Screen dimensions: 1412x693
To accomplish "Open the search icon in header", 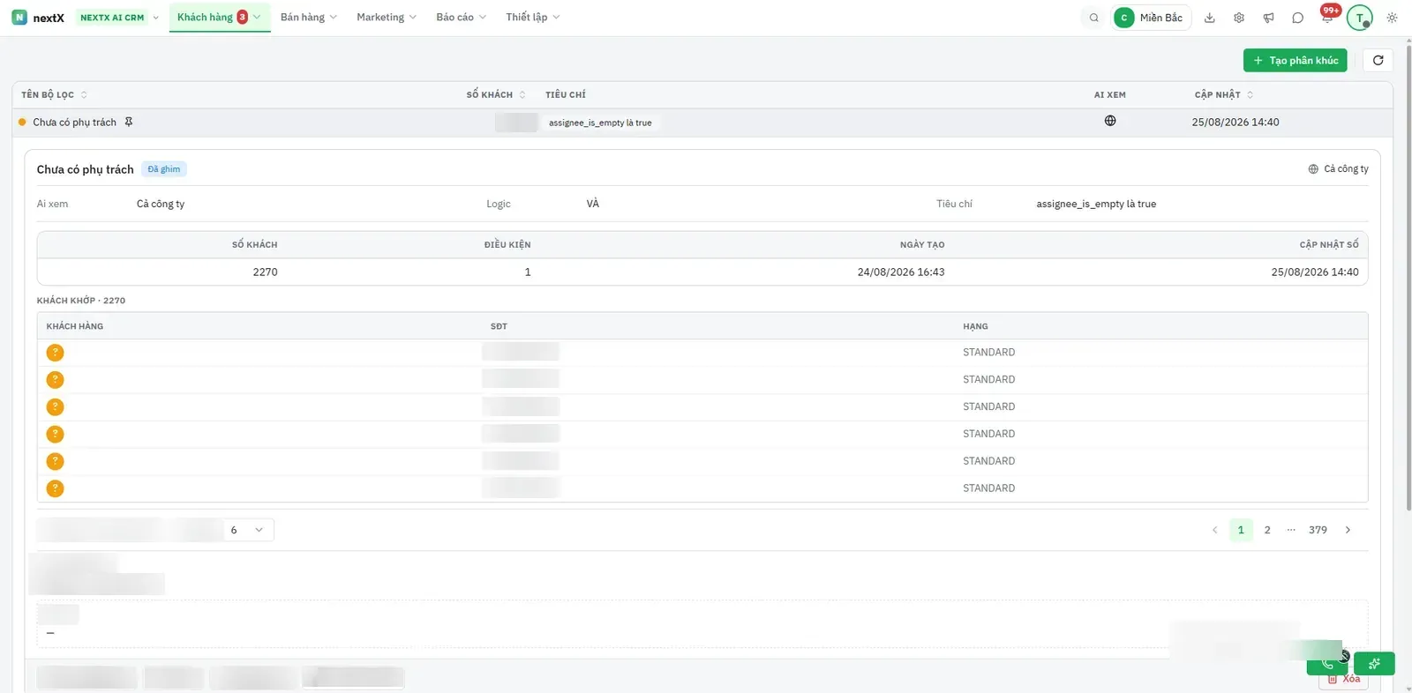I will (x=1094, y=18).
